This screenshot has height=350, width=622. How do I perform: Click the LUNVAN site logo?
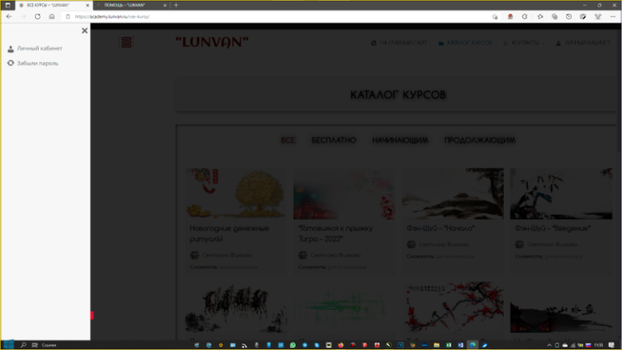pyautogui.click(x=212, y=41)
